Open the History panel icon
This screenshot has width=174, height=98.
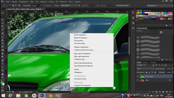(133, 13)
